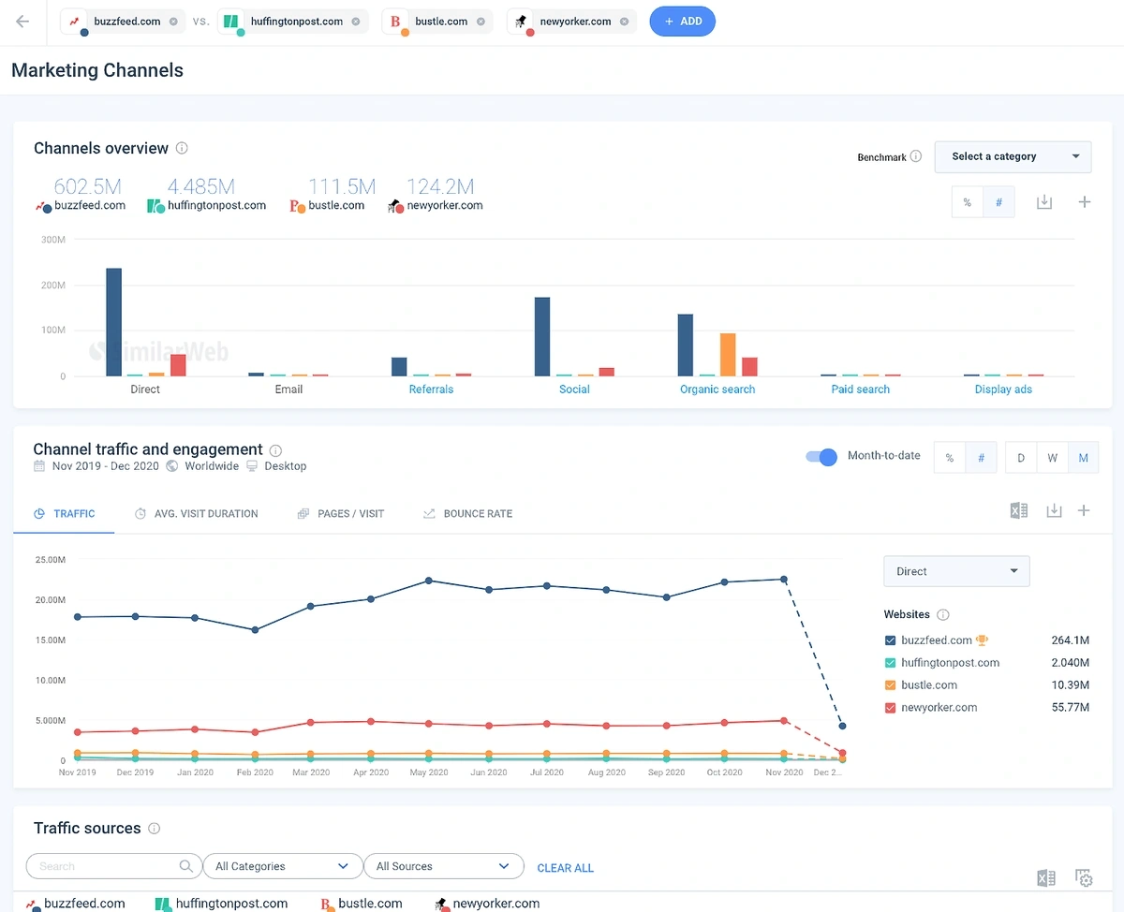Click buzzfeed.com Social bar
Image resolution: width=1124 pixels, height=912 pixels.
[x=542, y=337]
